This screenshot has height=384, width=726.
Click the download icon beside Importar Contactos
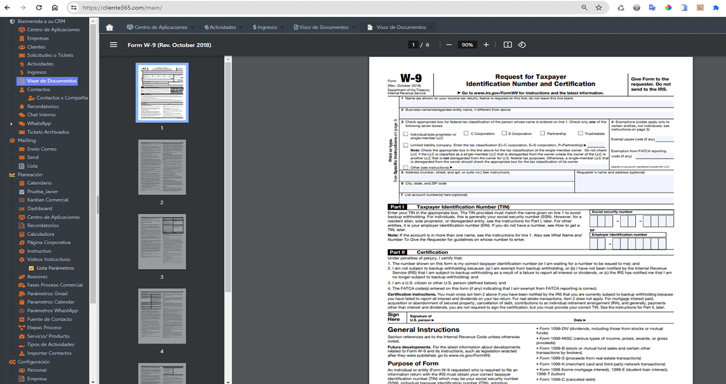coord(22,353)
